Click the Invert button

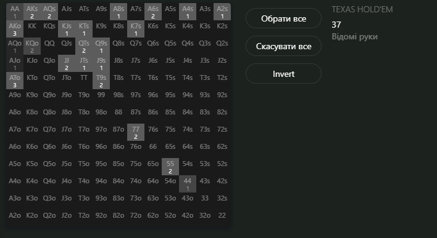coord(283,74)
